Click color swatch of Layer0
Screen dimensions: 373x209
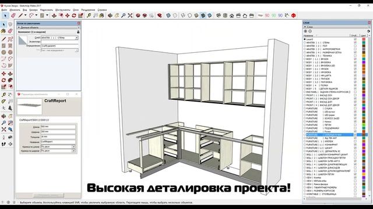pos(364,39)
